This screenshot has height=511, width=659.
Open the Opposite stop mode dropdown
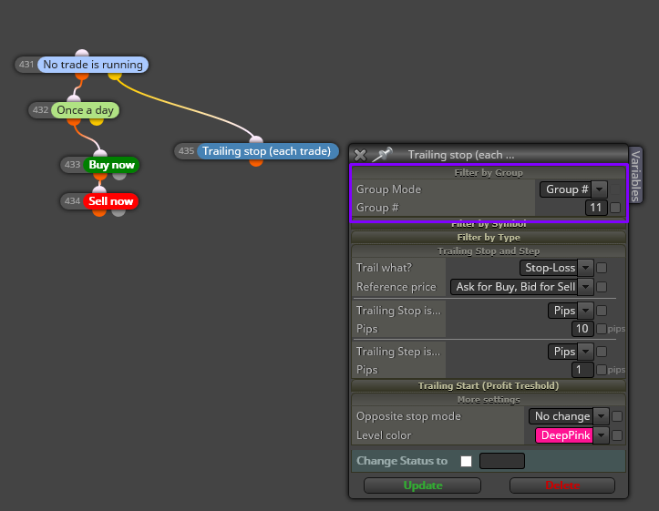pos(569,416)
